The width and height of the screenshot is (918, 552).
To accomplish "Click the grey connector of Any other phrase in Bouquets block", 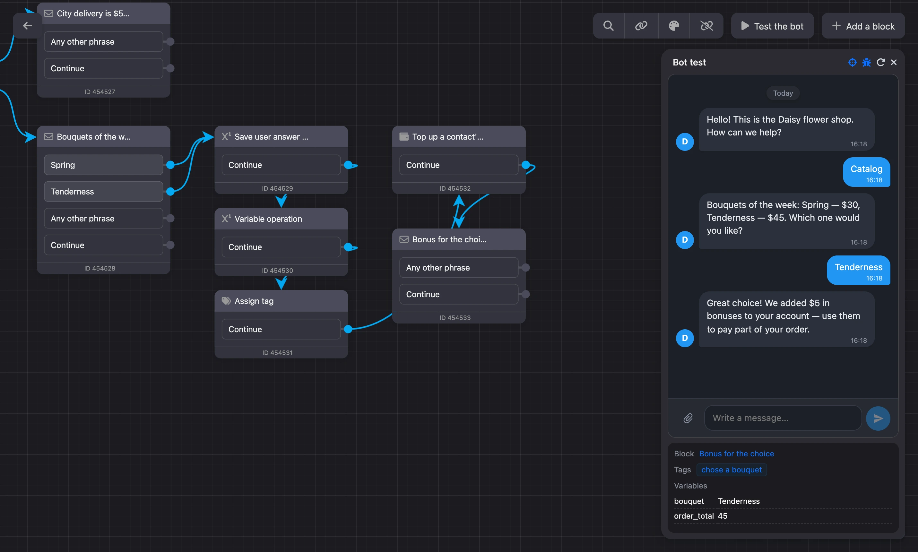I will (x=170, y=218).
